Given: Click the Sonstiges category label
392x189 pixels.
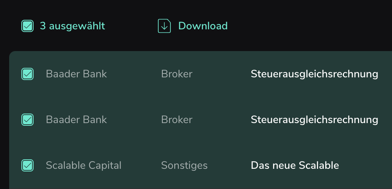Looking at the screenshot, I should [x=184, y=165].
